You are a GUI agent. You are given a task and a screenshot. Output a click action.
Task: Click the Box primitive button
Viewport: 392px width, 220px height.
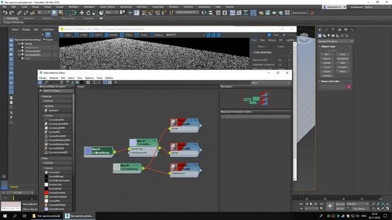(326, 54)
